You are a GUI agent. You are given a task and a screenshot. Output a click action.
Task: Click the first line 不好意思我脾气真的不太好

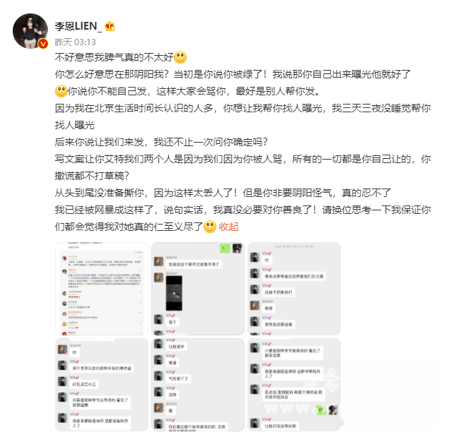click(x=115, y=57)
